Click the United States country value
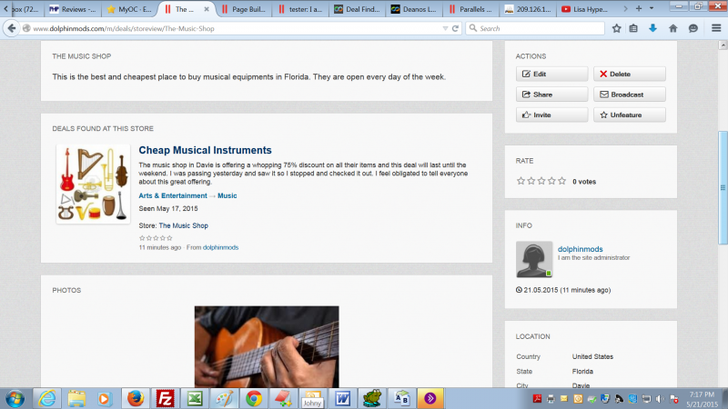This screenshot has height=409, width=728. (592, 356)
